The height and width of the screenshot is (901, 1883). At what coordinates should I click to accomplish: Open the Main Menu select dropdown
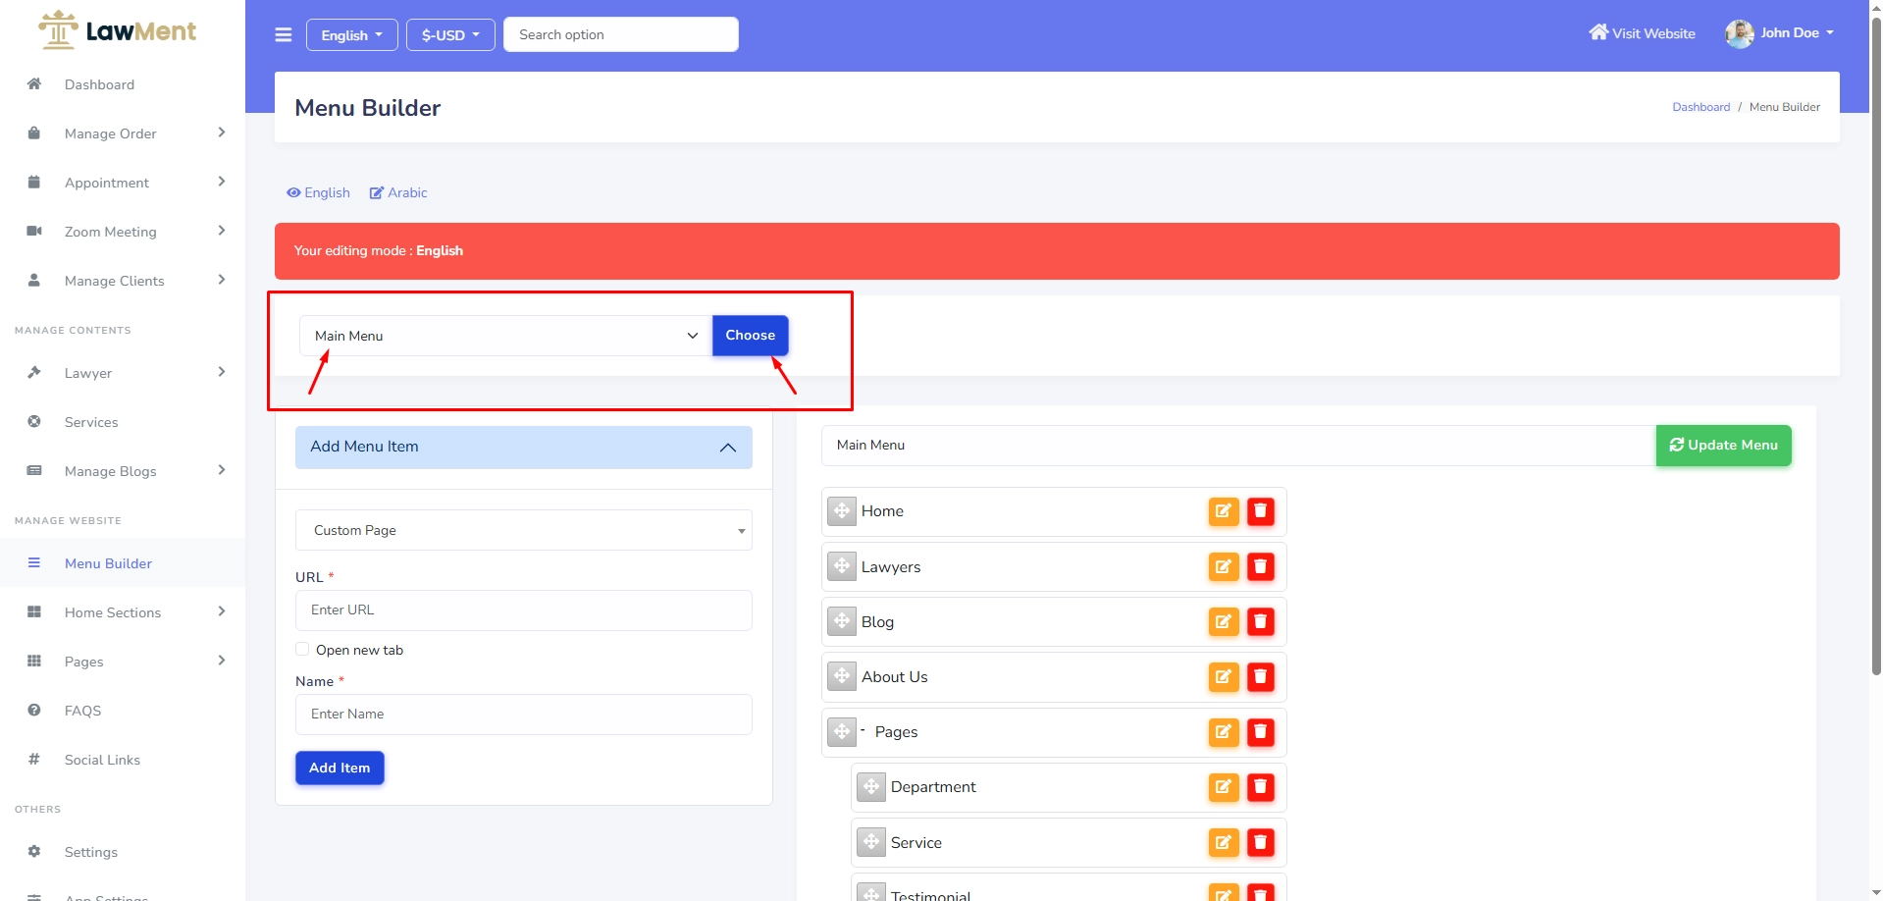[505, 336]
